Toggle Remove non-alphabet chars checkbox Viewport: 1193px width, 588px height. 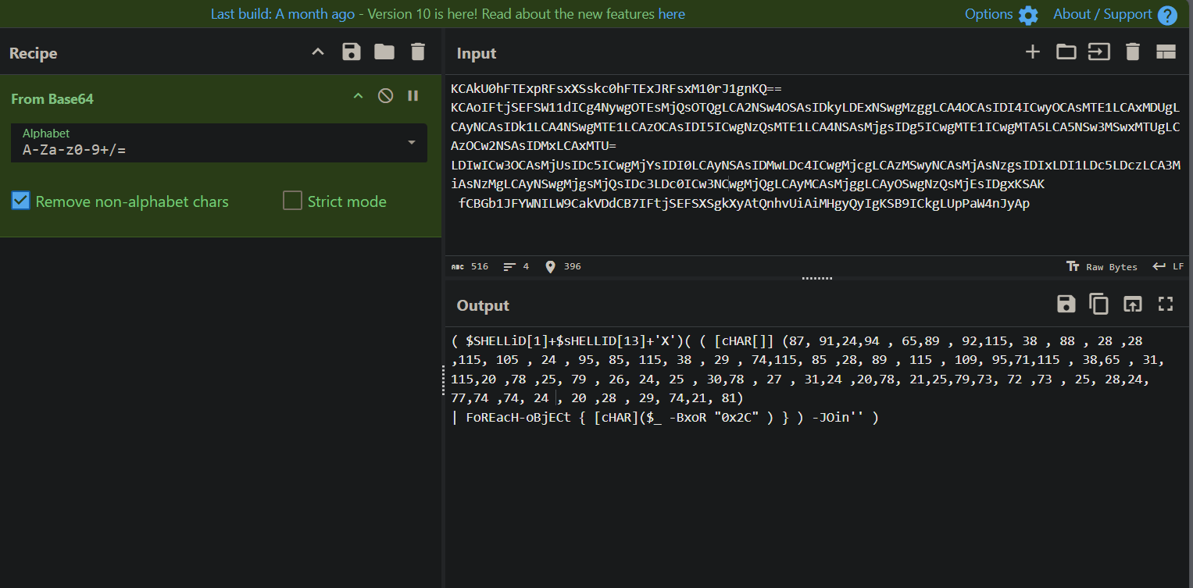point(20,201)
